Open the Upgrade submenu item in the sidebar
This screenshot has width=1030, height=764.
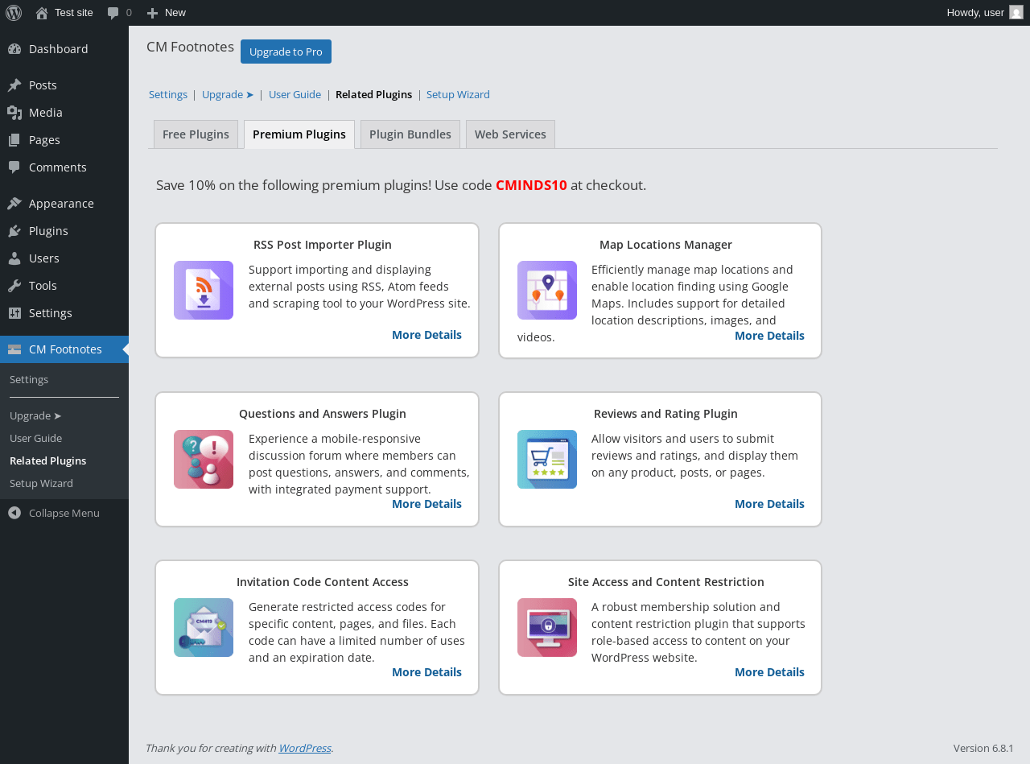point(35,415)
